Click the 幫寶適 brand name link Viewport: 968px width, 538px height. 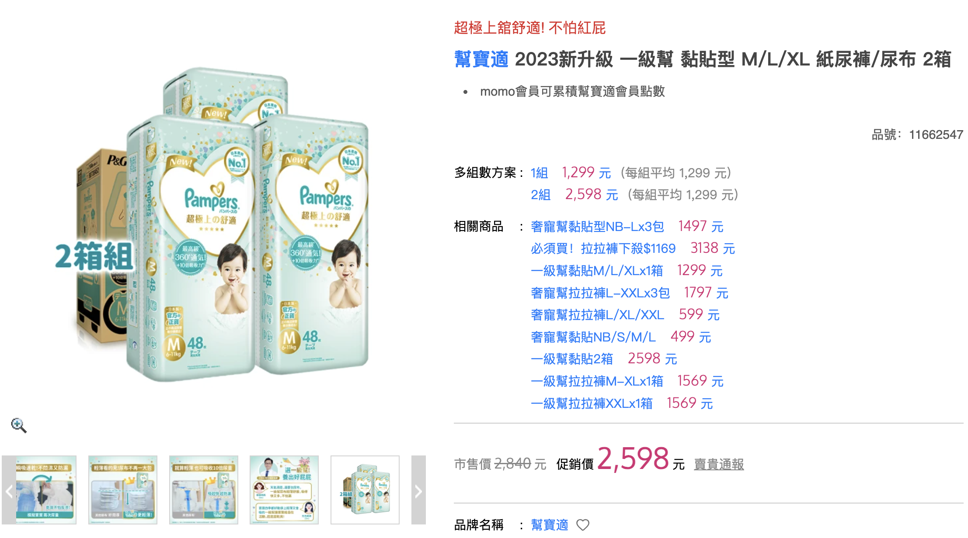(x=550, y=524)
